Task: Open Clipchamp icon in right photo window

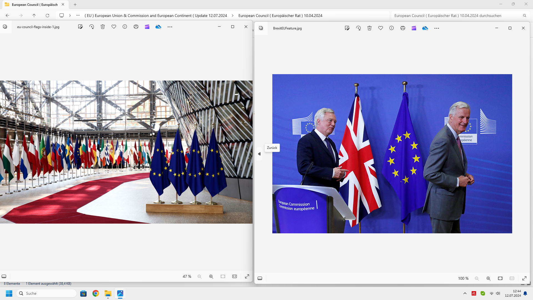Action: [414, 28]
